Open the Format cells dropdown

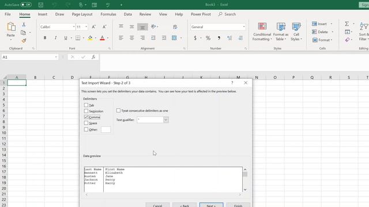(322, 40)
